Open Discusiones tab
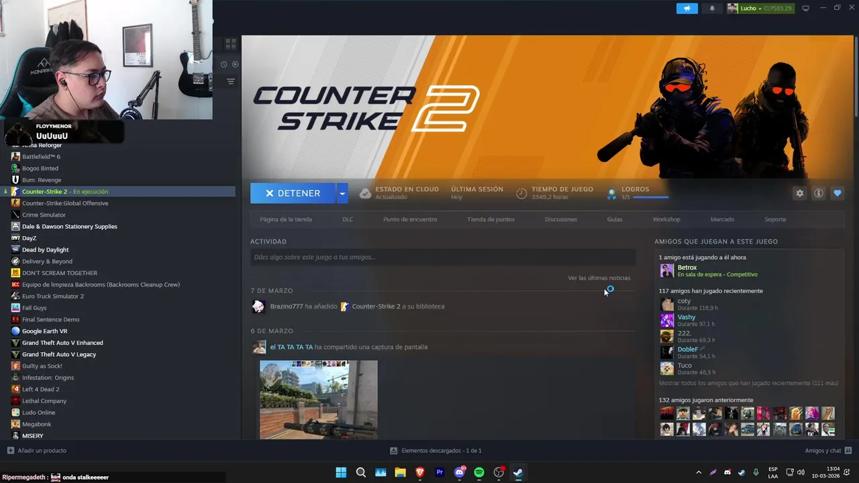 561,219
